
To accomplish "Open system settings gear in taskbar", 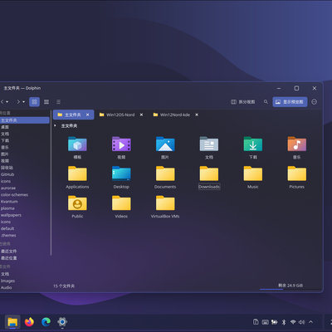I will [x=62, y=322].
